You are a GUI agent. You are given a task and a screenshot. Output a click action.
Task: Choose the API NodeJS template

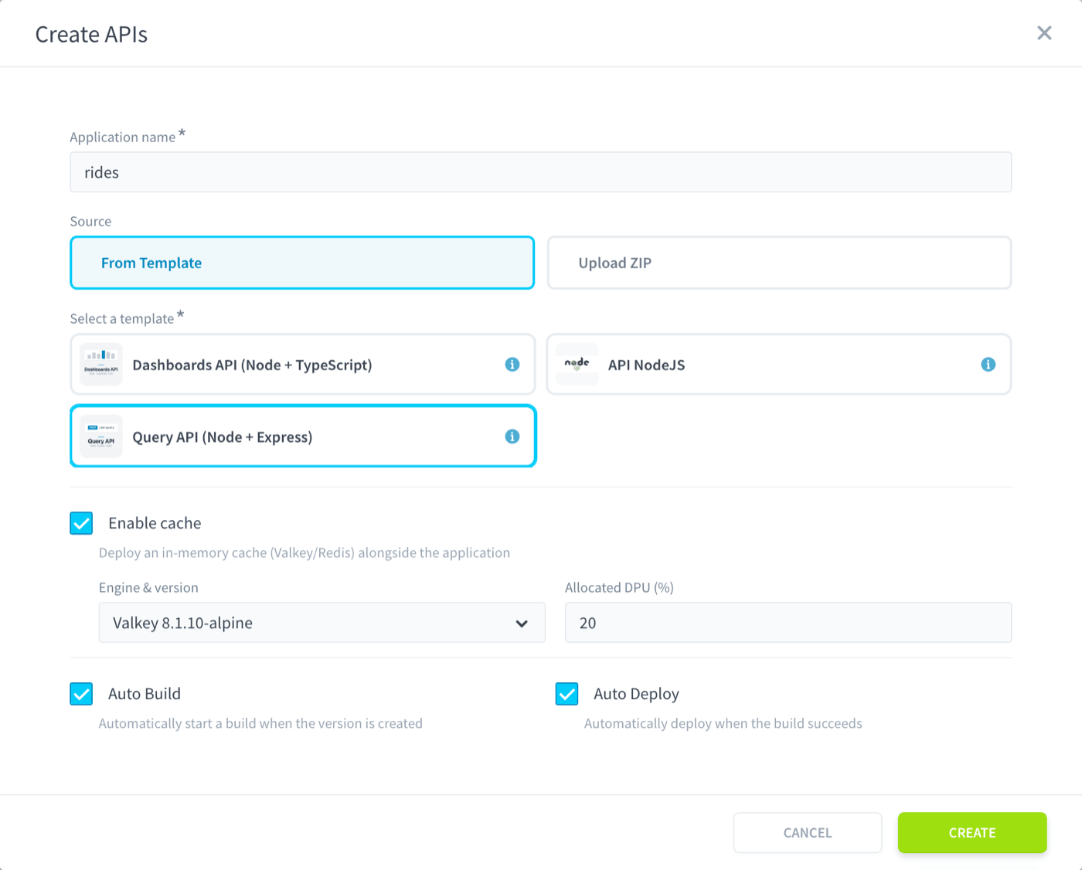point(779,364)
